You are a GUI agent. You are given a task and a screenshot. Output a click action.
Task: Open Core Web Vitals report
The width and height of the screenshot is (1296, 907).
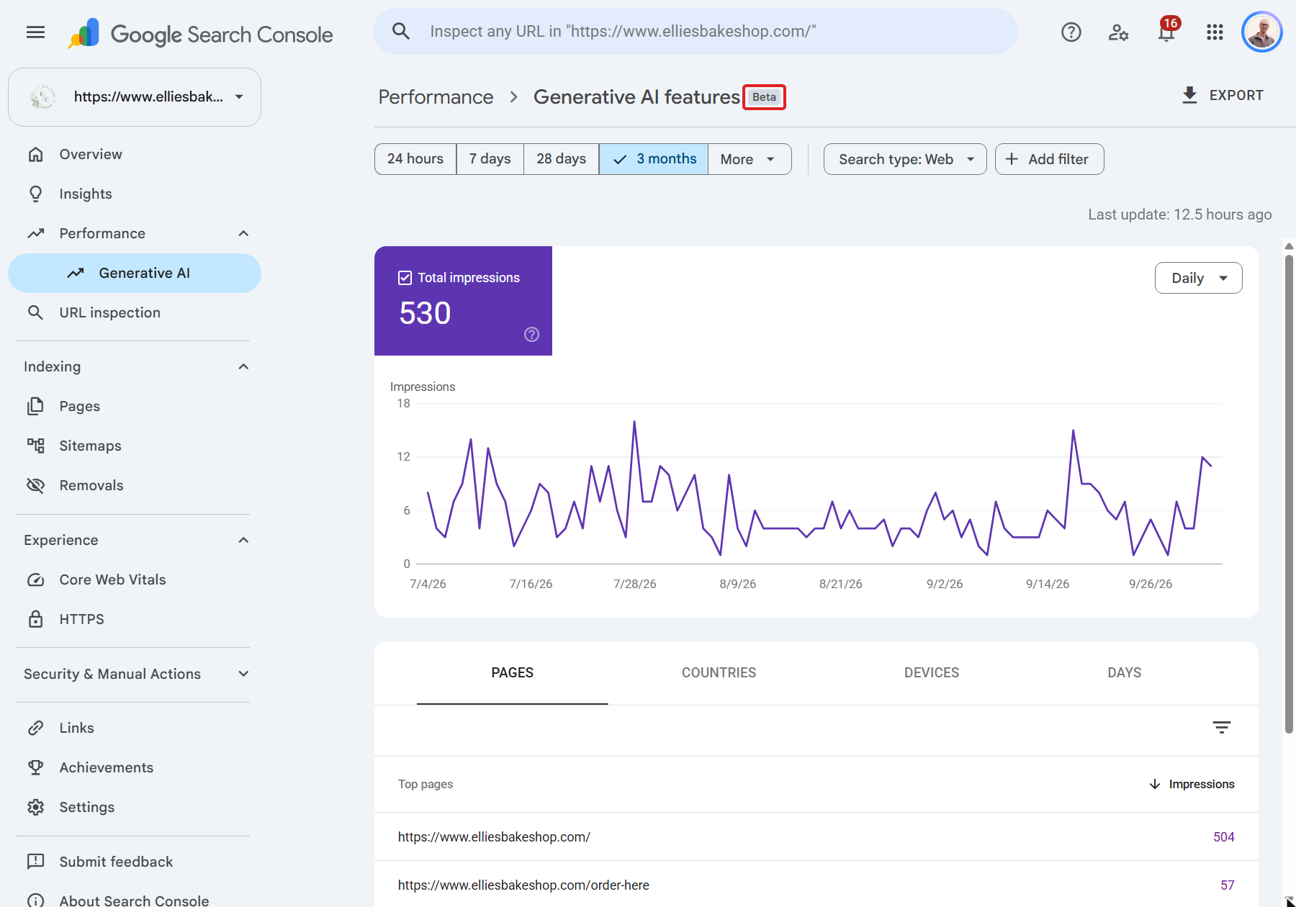(135, 579)
